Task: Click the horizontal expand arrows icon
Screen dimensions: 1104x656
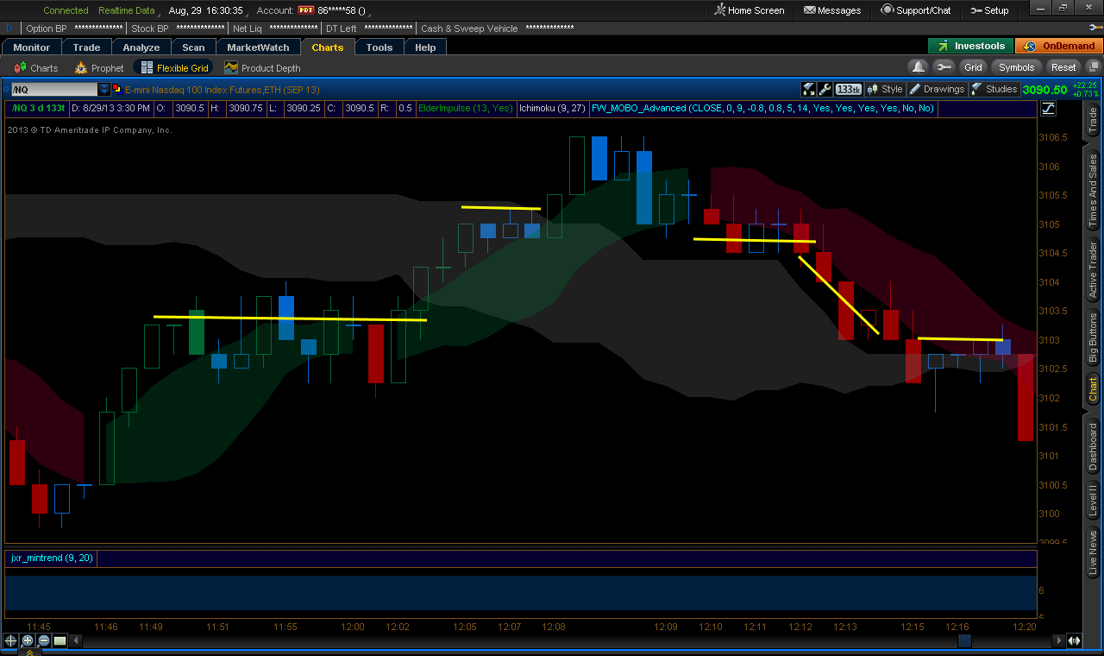Action: coord(1075,640)
